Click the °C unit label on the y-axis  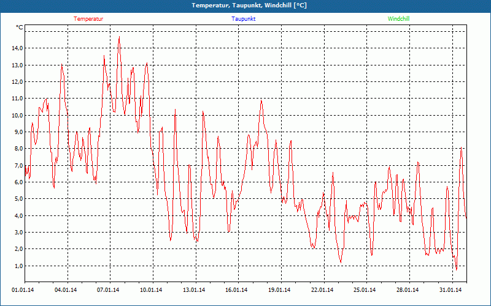click(x=20, y=28)
